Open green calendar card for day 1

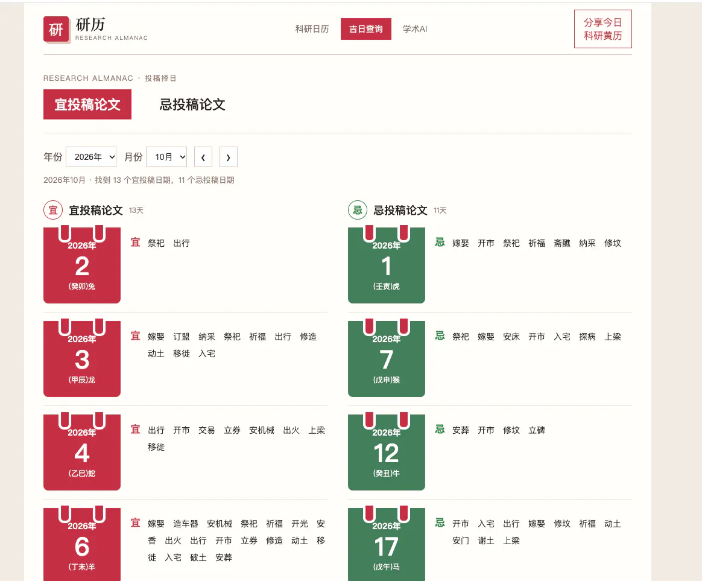[387, 265]
